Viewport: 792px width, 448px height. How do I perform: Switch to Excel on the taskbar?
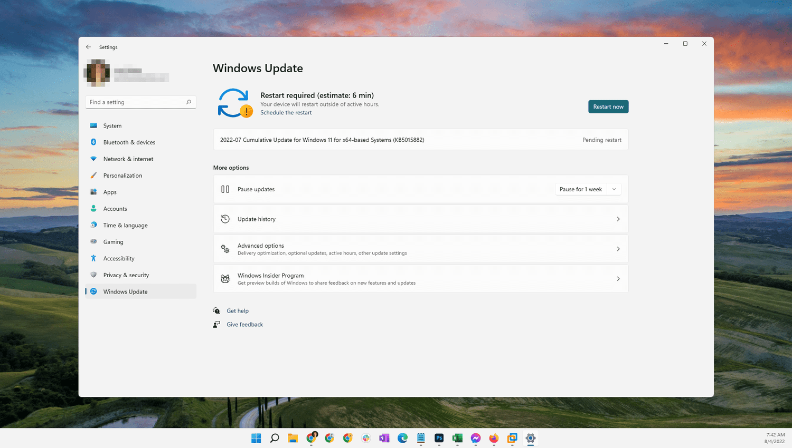coord(457,438)
